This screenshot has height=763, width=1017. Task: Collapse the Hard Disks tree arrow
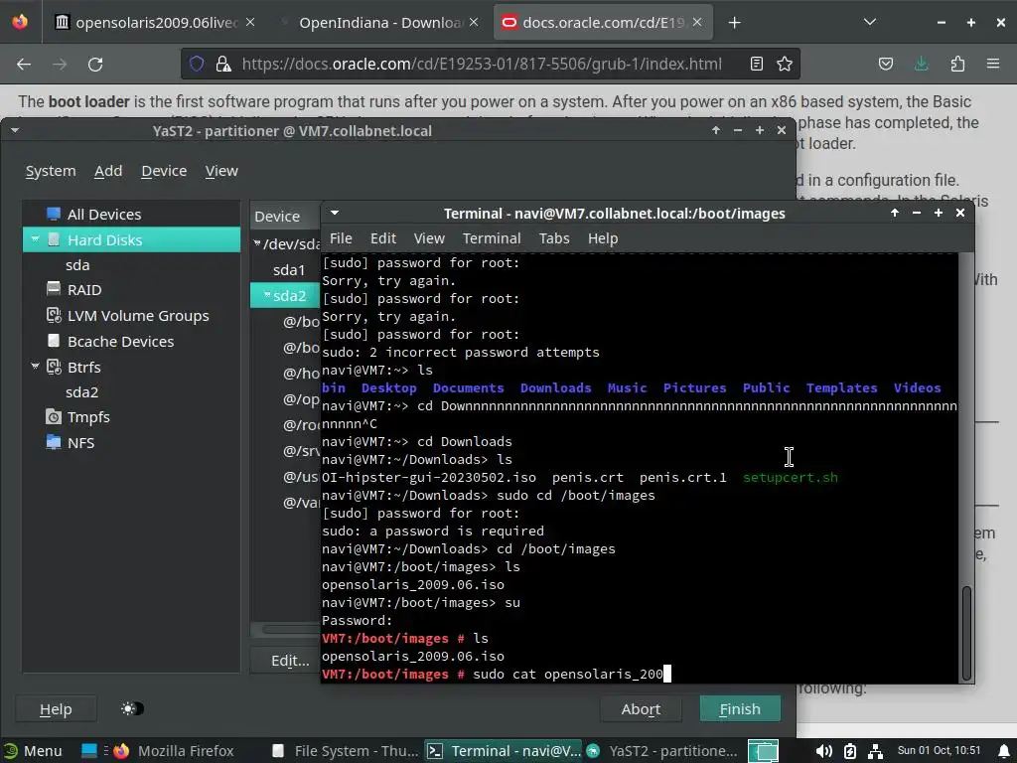[35, 239]
